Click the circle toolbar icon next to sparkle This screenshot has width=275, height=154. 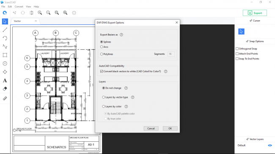23,13
